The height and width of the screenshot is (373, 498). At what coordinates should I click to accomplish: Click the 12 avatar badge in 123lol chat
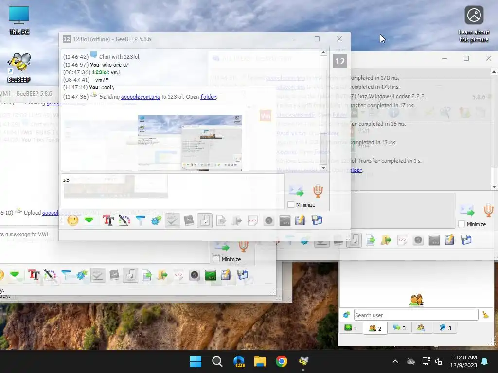340,61
